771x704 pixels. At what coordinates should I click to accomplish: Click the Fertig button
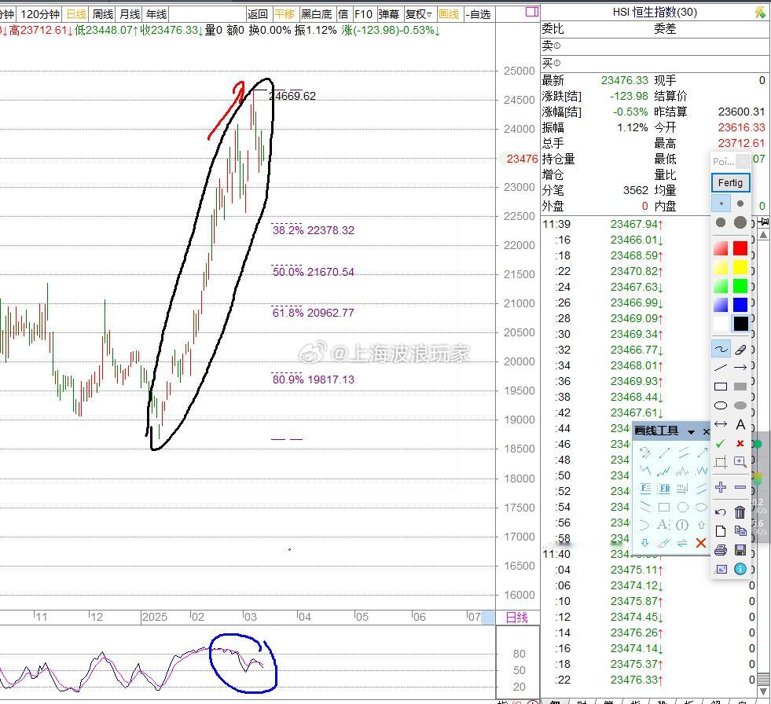[x=730, y=183]
